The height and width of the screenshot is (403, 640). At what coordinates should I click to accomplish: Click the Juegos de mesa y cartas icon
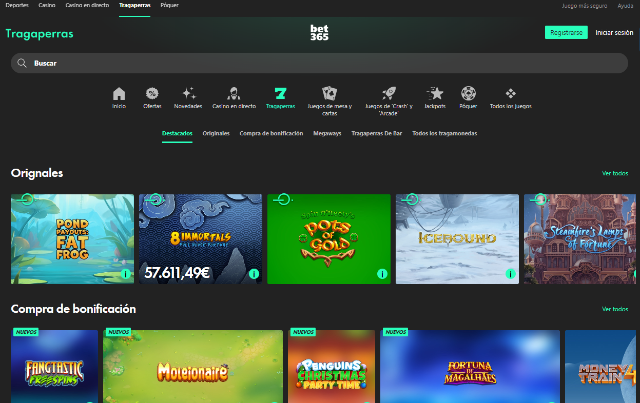click(x=329, y=94)
